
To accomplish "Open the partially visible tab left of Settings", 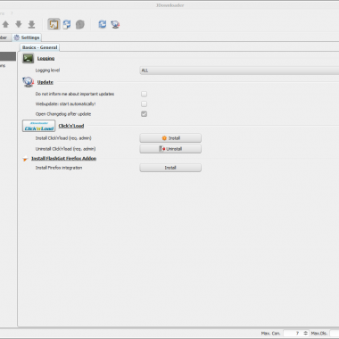I will tap(4, 37).
